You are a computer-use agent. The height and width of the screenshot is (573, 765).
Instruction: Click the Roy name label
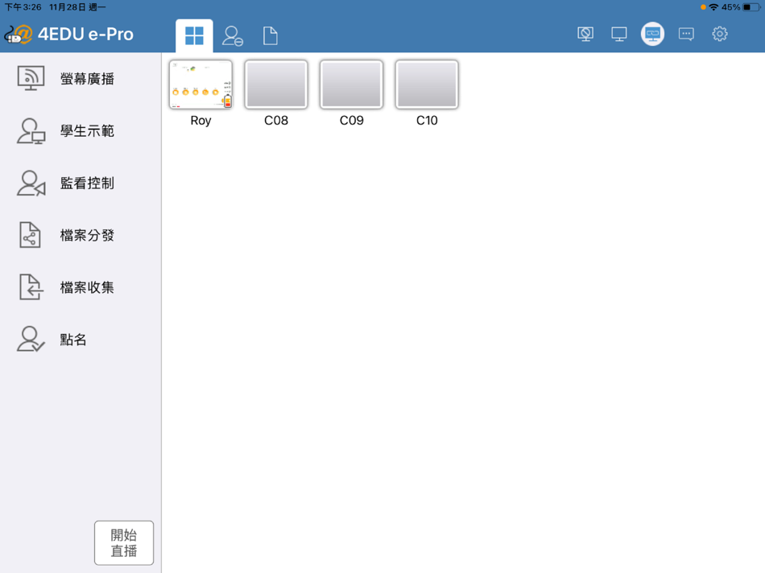pos(201,121)
